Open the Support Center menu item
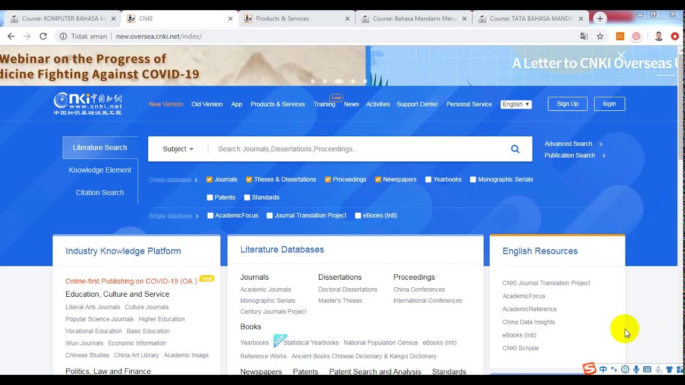Screen dimensions: 685x385 pos(417,104)
